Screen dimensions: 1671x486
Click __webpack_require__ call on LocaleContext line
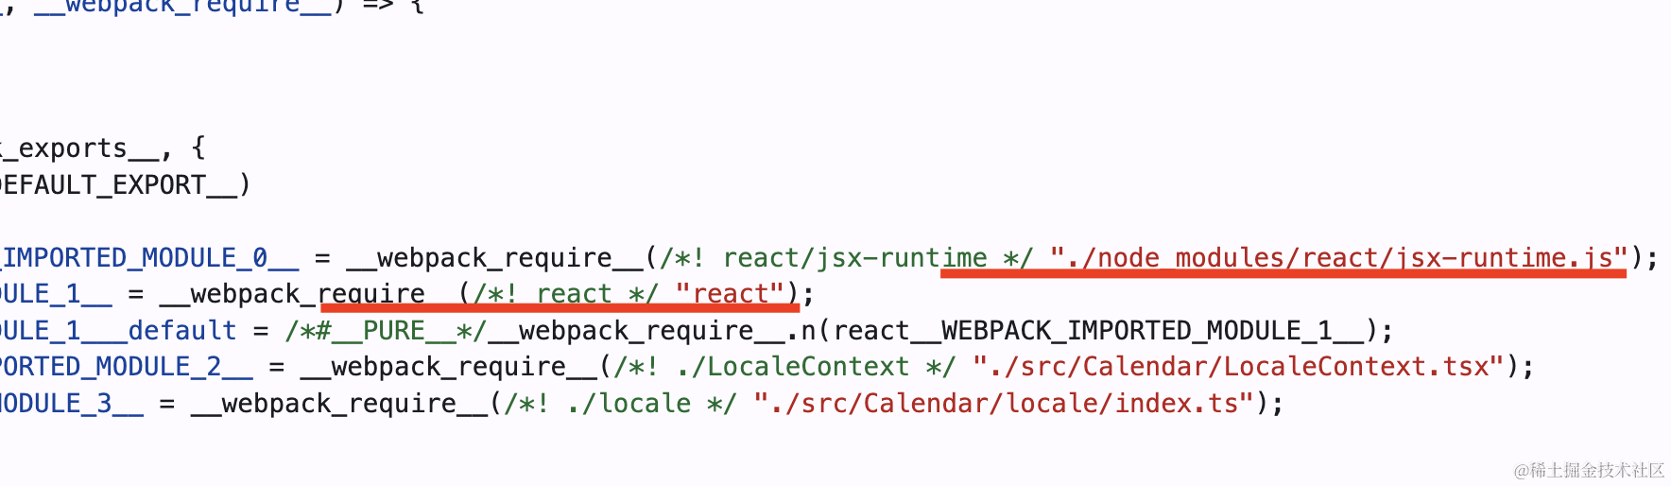[x=449, y=366]
